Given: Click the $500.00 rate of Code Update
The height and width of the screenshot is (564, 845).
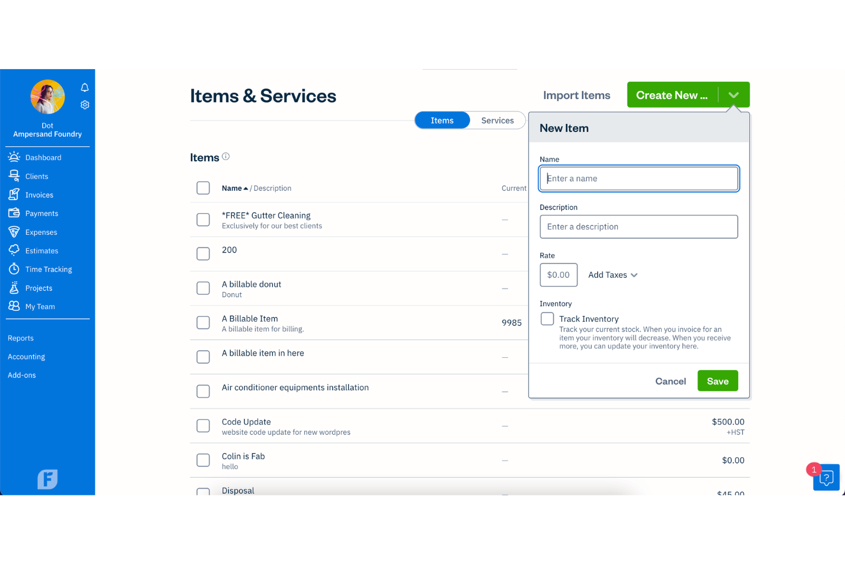Looking at the screenshot, I should point(728,422).
